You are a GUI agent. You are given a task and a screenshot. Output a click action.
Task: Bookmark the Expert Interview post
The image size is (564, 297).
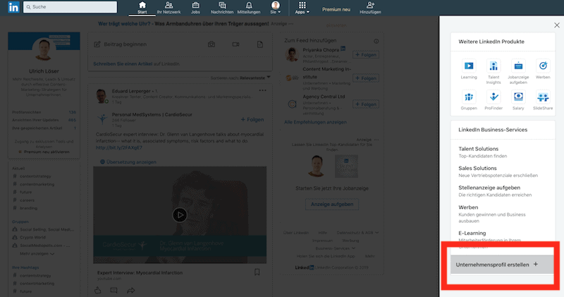(x=257, y=272)
